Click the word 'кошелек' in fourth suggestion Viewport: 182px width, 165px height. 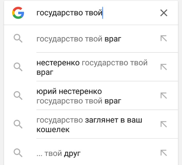53,129
